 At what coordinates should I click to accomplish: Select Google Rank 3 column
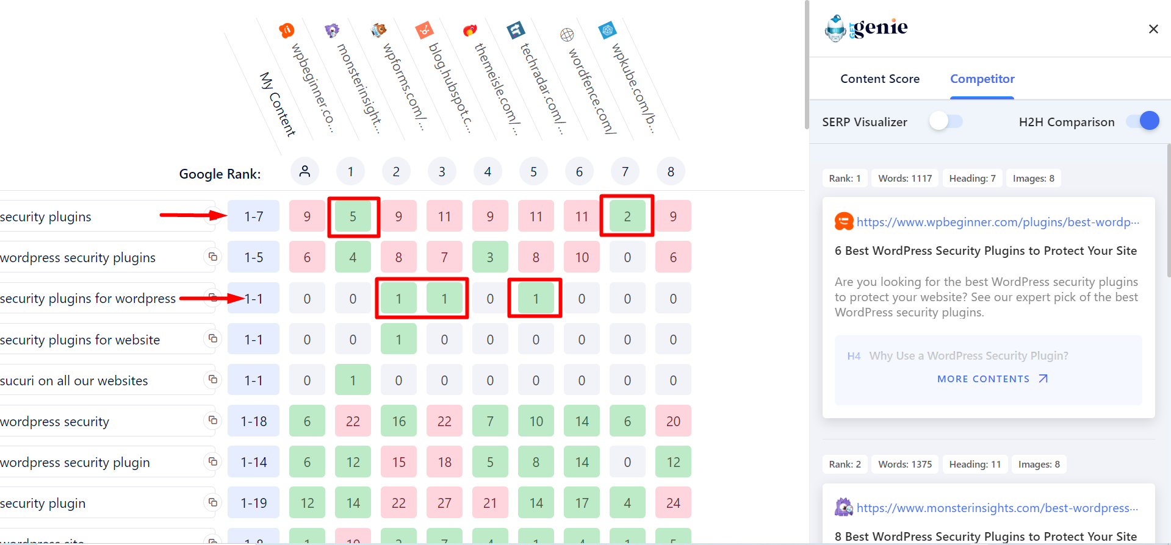click(x=442, y=171)
